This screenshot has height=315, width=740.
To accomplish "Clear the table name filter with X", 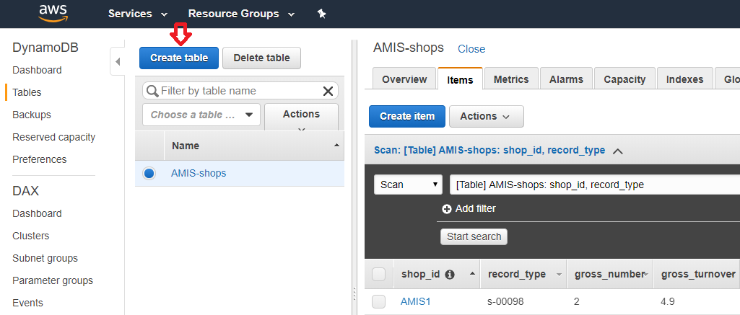I will [x=328, y=91].
